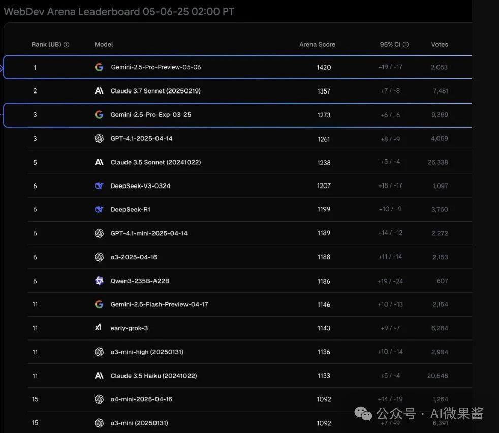Sort by the Votes column header

click(440, 45)
